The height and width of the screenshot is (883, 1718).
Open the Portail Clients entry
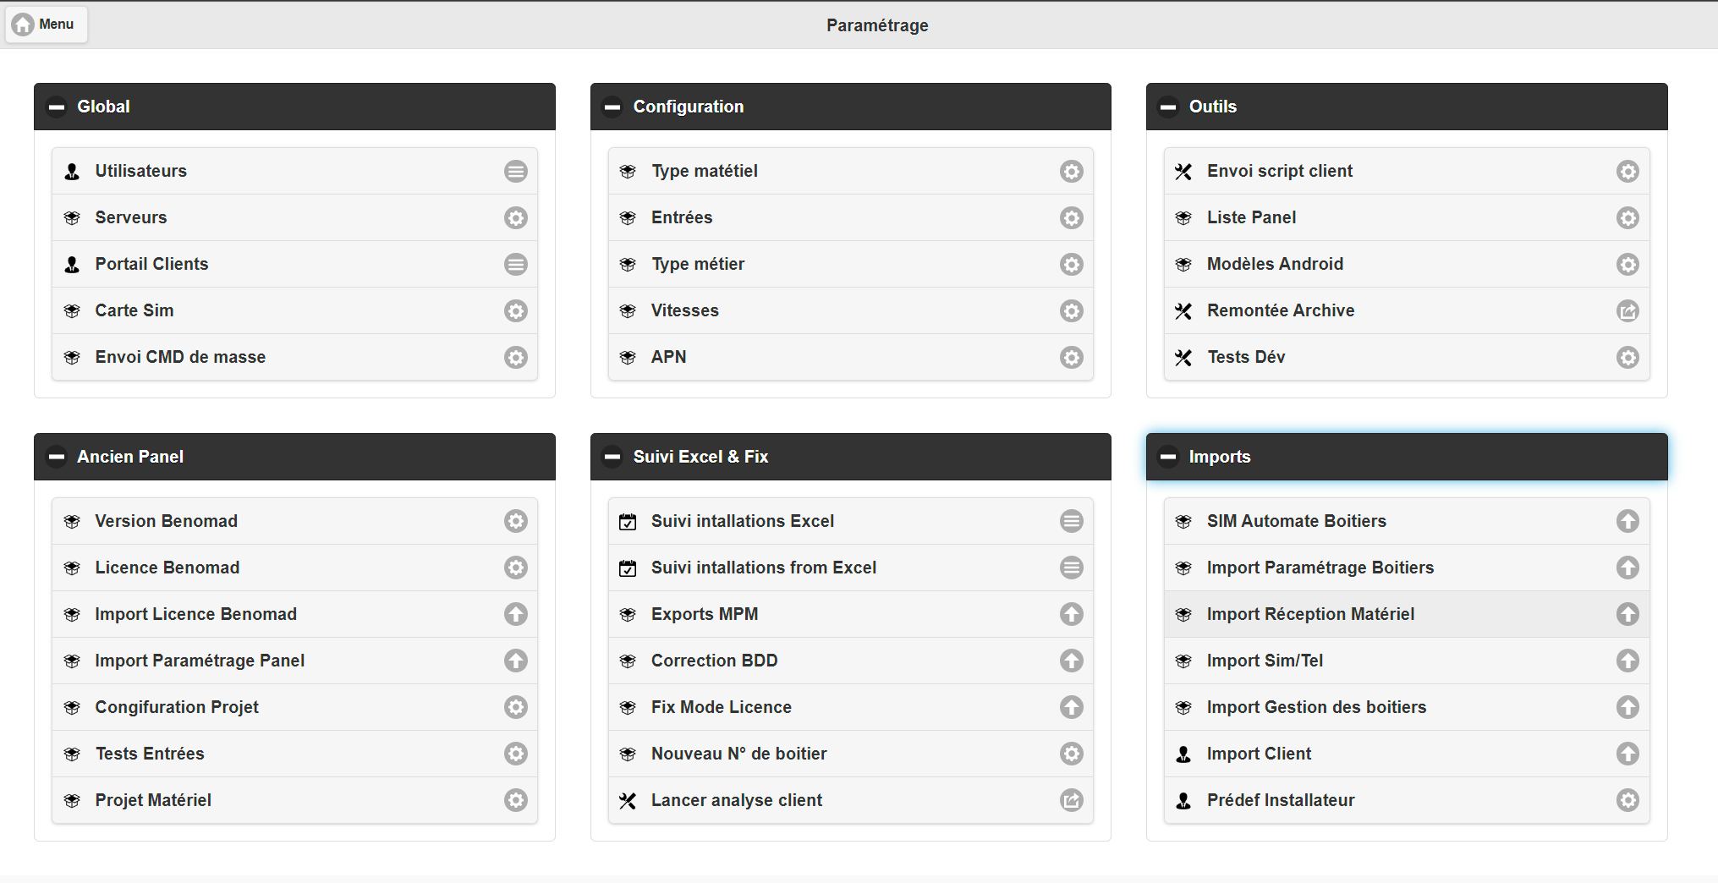pyautogui.click(x=151, y=264)
